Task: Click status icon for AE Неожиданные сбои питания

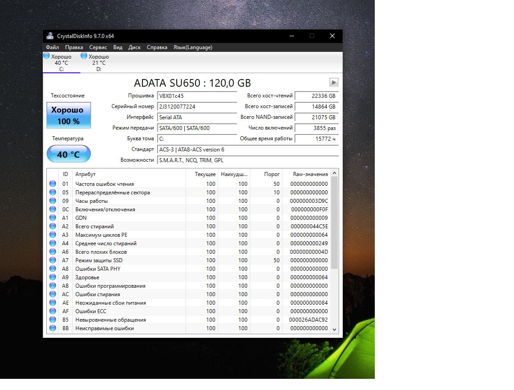Action: click(53, 303)
